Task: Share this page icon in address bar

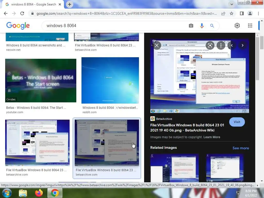Action: (223, 13)
